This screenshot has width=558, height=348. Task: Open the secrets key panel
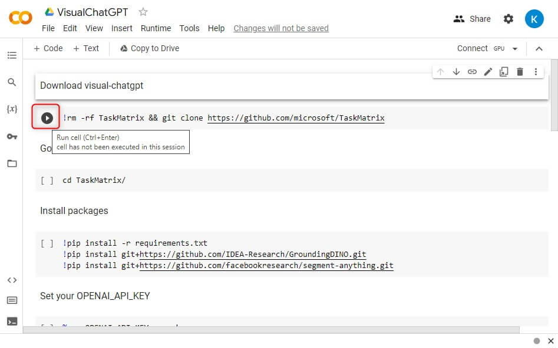coord(12,136)
